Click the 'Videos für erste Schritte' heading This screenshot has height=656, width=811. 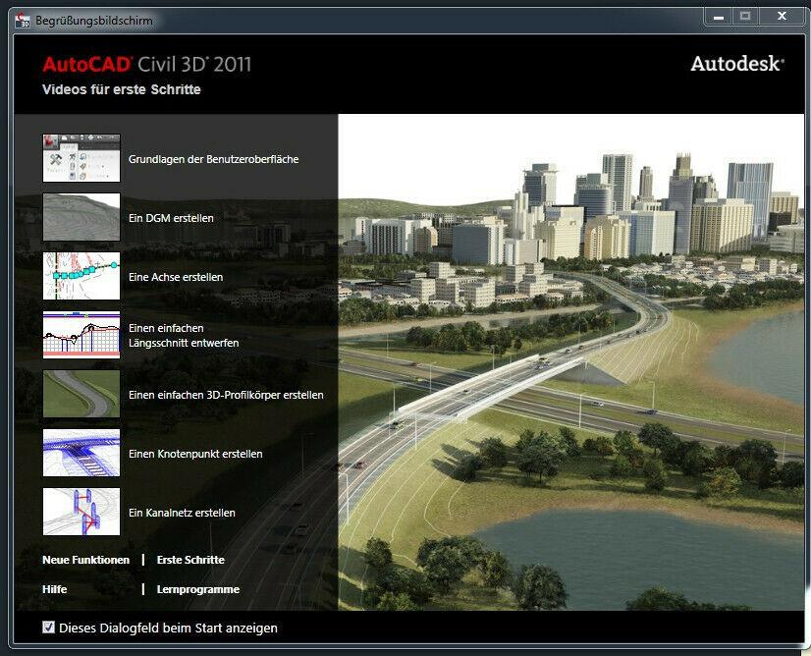point(122,89)
